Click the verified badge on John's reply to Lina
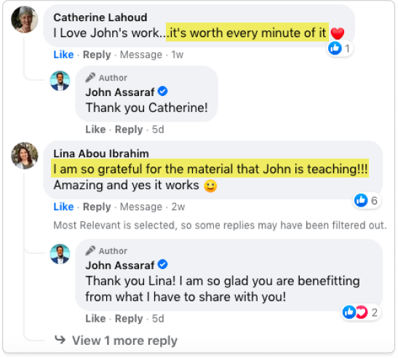Viewport: 398px width, 358px height. (162, 265)
